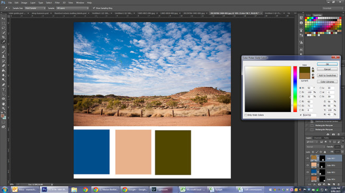Viewport: 345px width, 193px height.
Task: Select the R red radio button
Action: pos(300,102)
